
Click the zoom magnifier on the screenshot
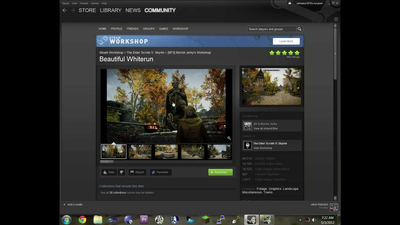pyautogui.click(x=229, y=138)
